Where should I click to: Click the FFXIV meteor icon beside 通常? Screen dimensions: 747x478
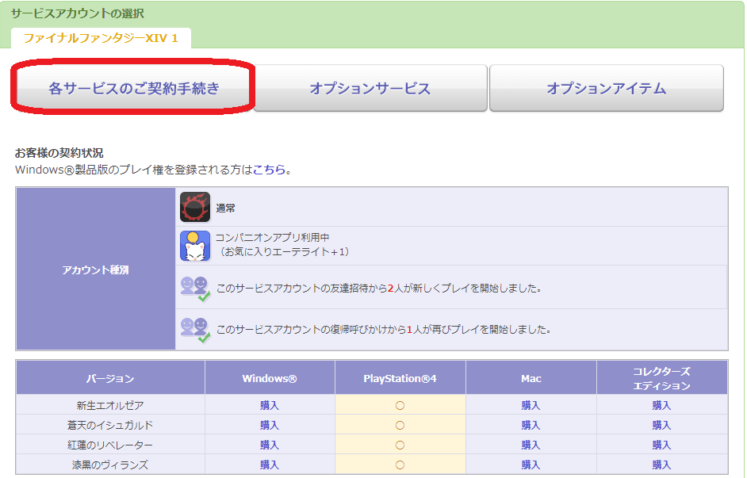195,207
